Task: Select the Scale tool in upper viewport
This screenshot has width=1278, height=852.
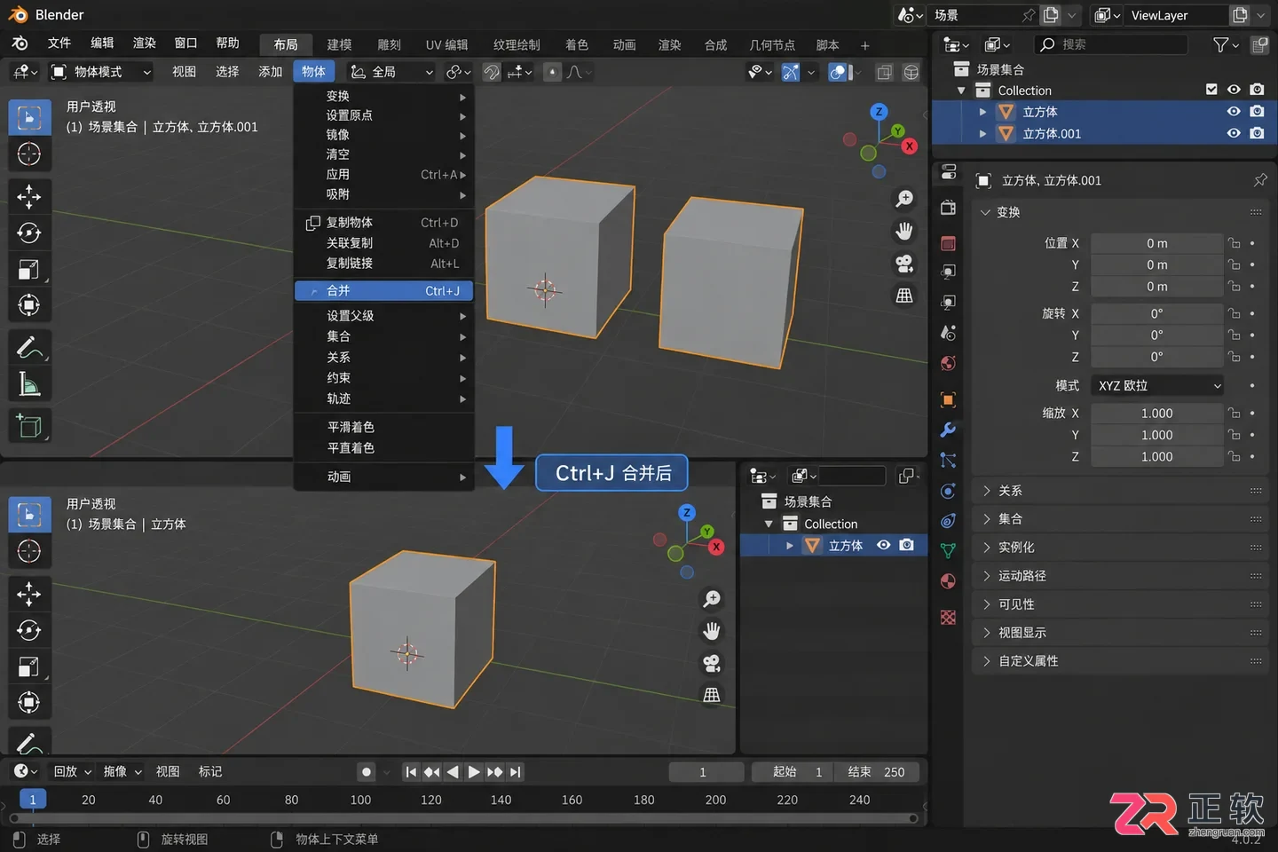Action: pos(29,269)
